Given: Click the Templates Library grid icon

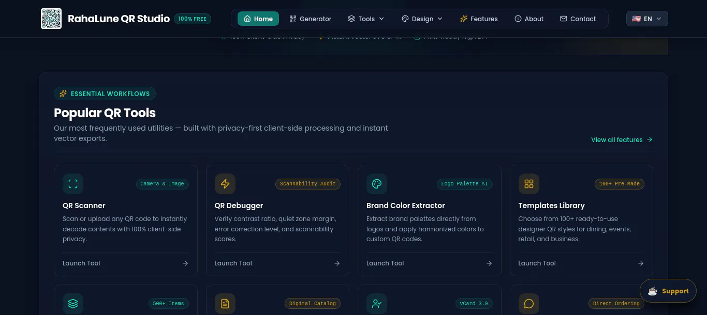Looking at the screenshot, I should [529, 184].
